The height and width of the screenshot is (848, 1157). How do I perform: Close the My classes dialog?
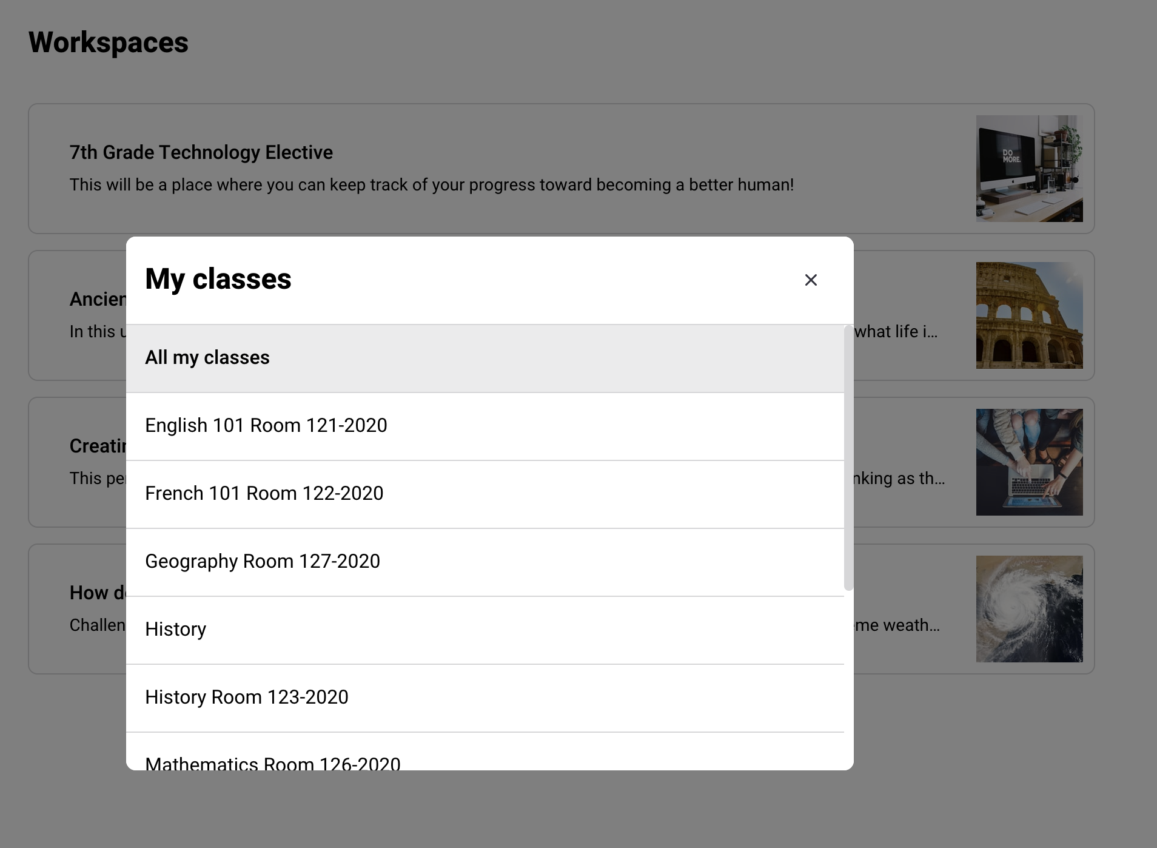[811, 280]
